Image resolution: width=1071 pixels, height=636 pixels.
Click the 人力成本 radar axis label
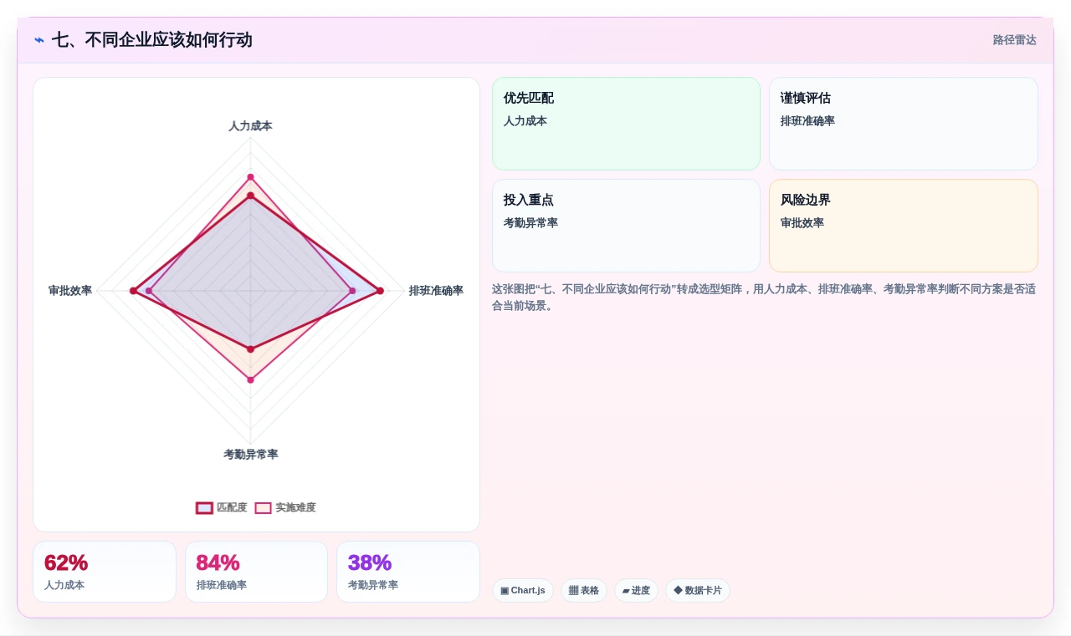pyautogui.click(x=250, y=126)
